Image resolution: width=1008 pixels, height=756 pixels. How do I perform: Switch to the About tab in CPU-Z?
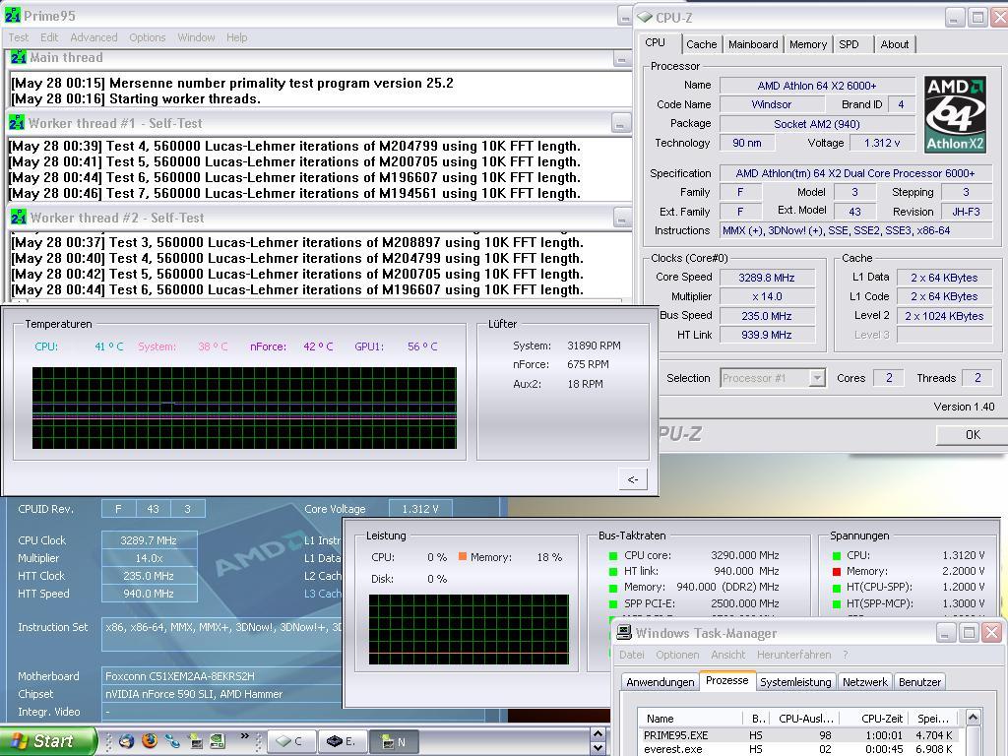click(x=894, y=44)
